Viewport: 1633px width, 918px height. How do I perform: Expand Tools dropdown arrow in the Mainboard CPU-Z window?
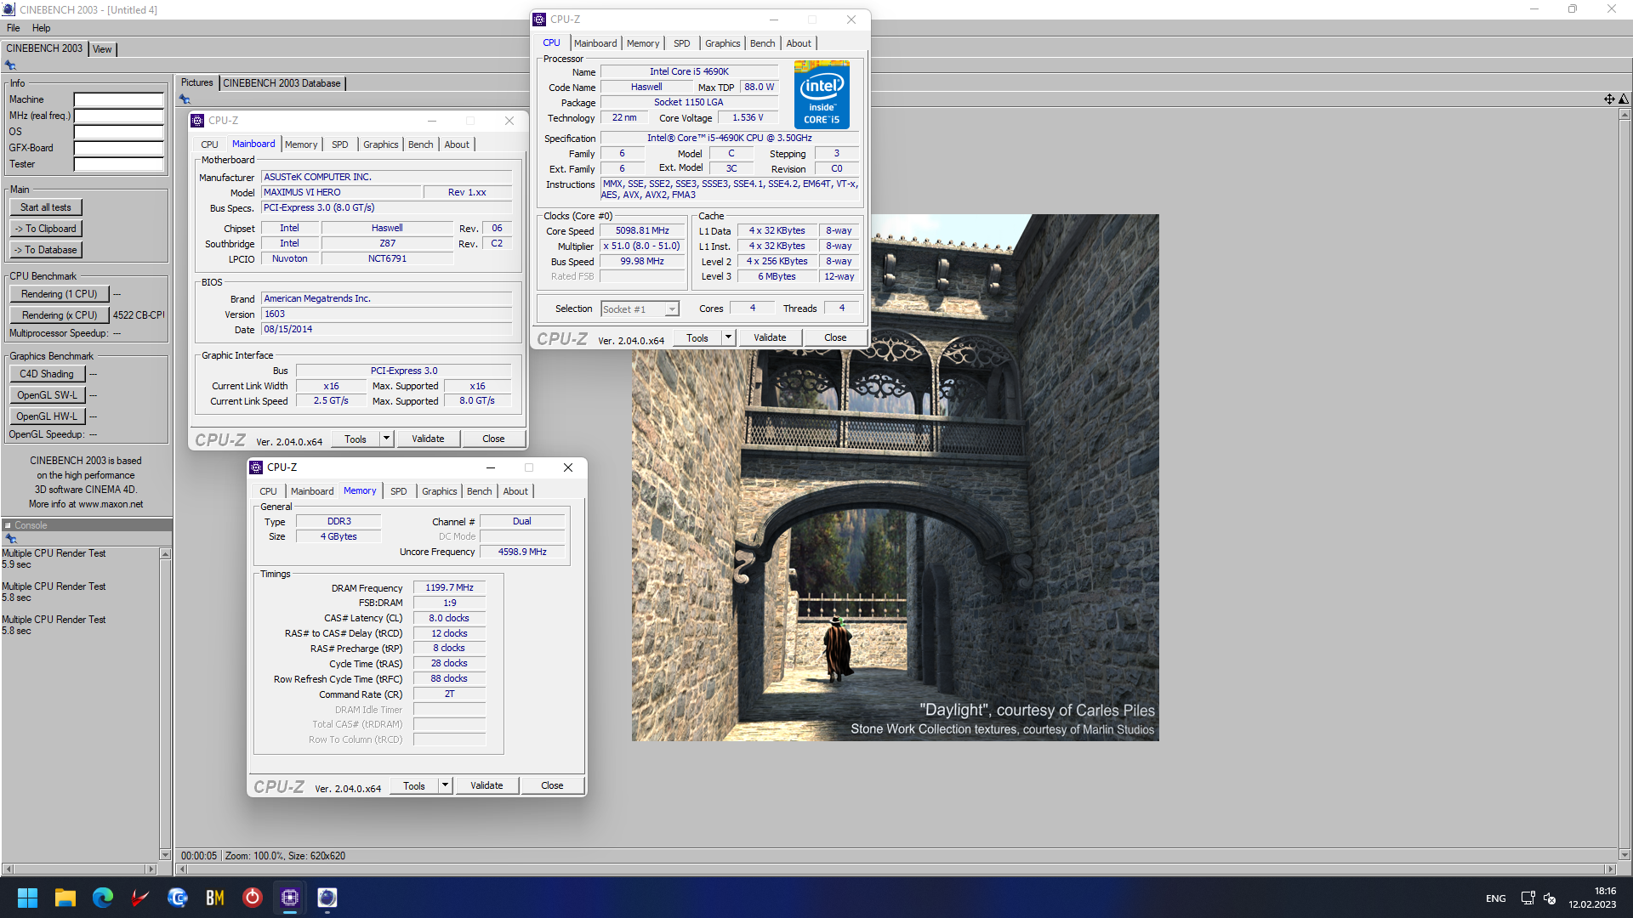tap(386, 439)
